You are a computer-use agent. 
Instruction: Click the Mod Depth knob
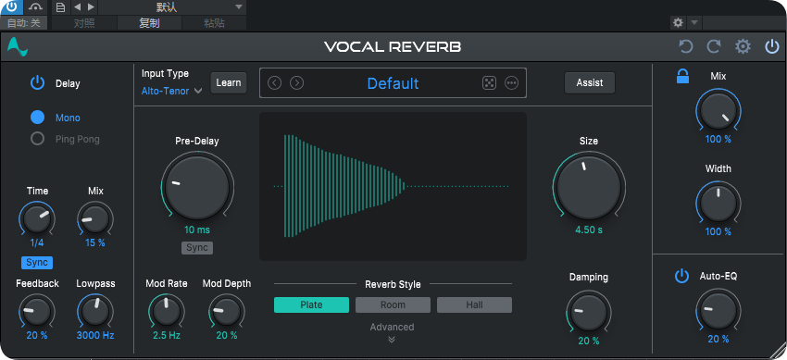point(226,311)
